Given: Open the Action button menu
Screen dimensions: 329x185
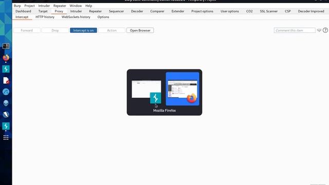Looking at the screenshot, I should pos(112,30).
